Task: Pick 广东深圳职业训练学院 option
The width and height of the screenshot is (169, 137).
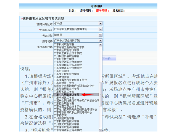Action: (67, 127)
